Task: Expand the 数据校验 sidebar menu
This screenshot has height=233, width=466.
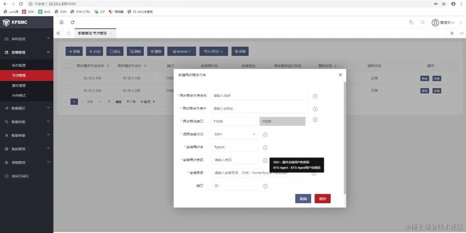Action: (x=26, y=122)
